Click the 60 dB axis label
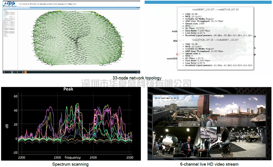273x167 pixels. 15,96
